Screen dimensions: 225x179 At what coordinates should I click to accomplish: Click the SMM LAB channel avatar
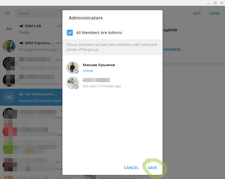click(x=9, y=29)
